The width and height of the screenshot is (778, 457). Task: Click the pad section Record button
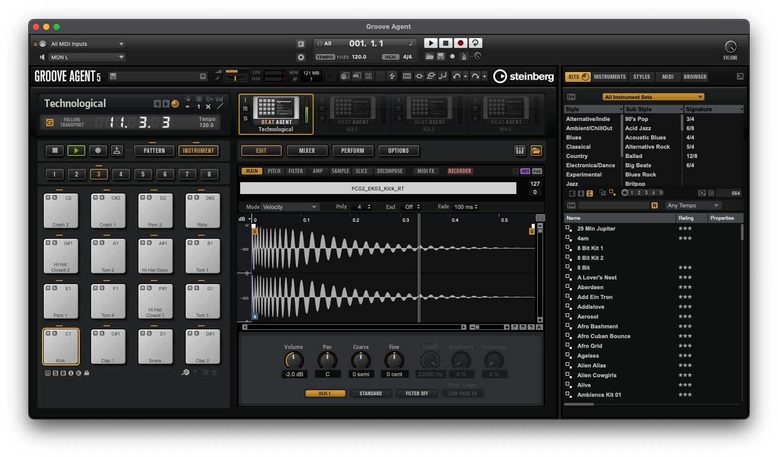pyautogui.click(x=98, y=150)
